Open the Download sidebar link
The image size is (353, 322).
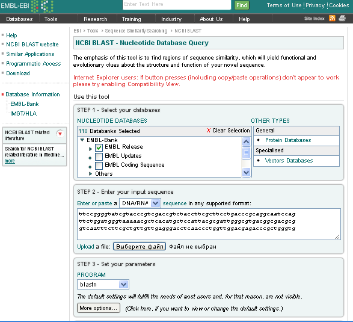[18, 73]
